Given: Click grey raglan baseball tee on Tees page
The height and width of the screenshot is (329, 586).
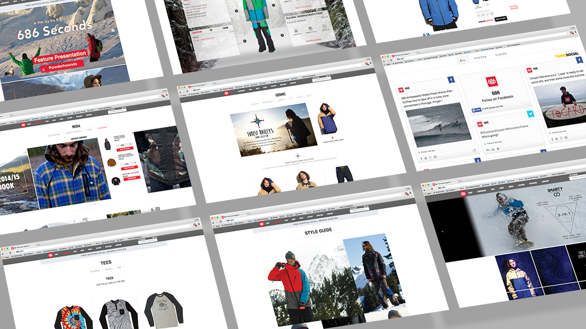Looking at the screenshot, I should [x=164, y=310].
